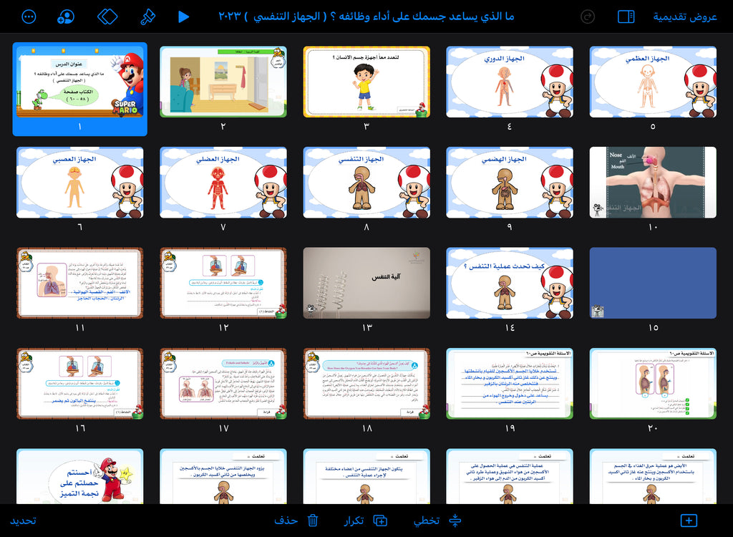Screen dimensions: 733x537
Task: Select slide ٤ titled الجهاز الدوري
Action: [510, 82]
